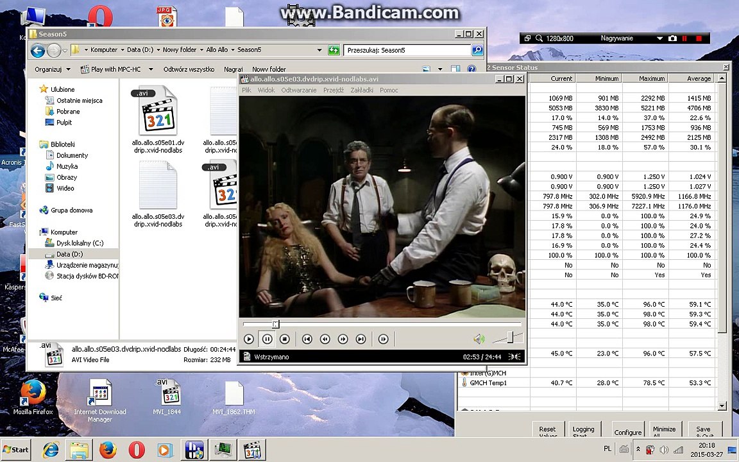The height and width of the screenshot is (462, 739).
Task: Expand the Allo Allo breadcrumb arrow
Action: coord(233,49)
